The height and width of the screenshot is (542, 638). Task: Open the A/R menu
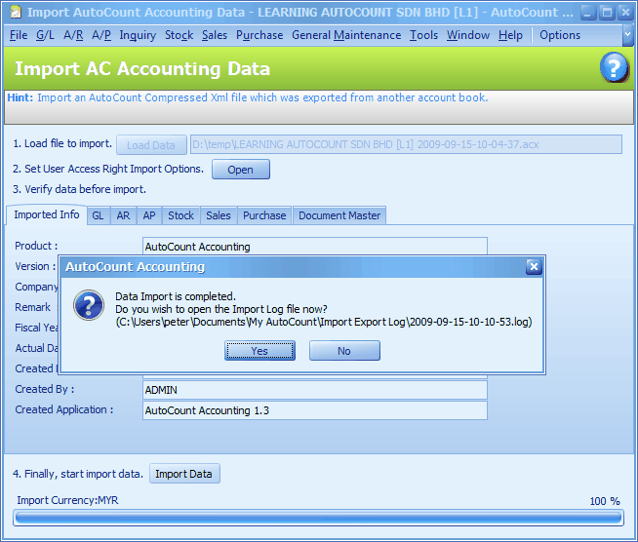(73, 35)
